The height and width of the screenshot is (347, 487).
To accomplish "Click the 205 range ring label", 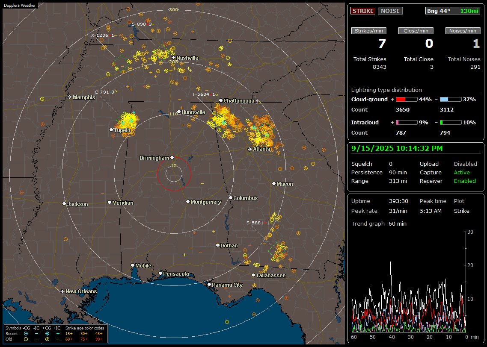I will [x=173, y=62].
